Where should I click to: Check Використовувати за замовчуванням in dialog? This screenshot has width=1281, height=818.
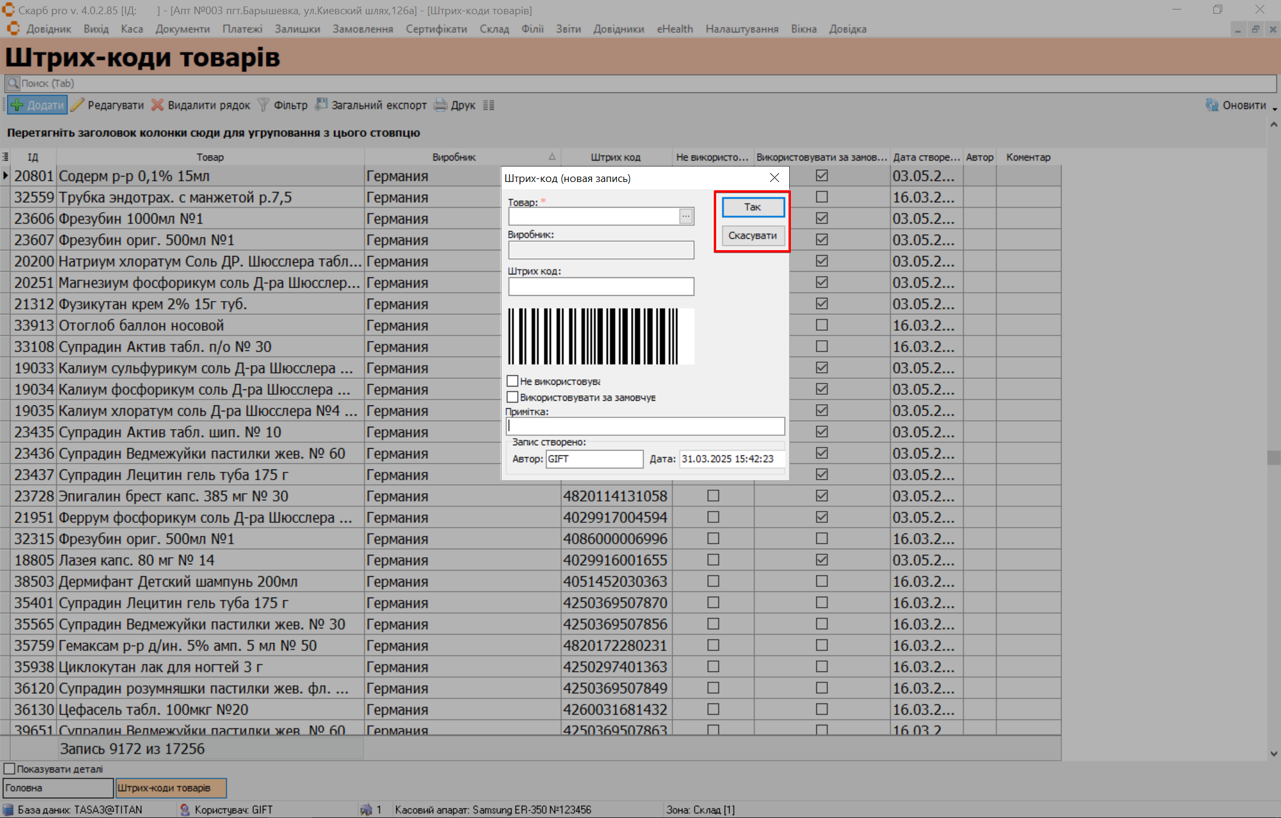tap(513, 397)
